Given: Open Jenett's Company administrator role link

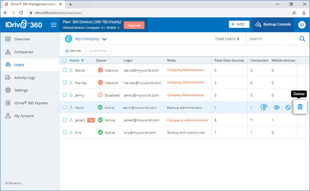Looking at the screenshot, I should [x=188, y=120].
